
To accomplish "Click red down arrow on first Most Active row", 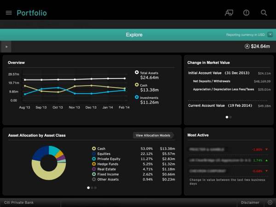I will (267, 149).
